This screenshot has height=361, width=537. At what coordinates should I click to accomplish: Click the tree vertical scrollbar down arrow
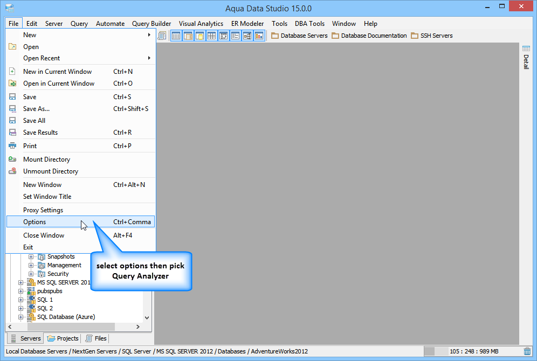point(147,317)
